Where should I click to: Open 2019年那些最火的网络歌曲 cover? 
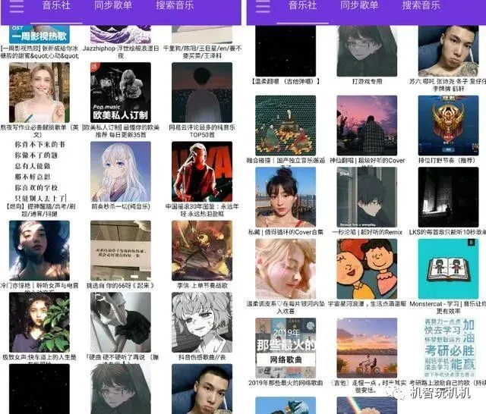pos(286,348)
